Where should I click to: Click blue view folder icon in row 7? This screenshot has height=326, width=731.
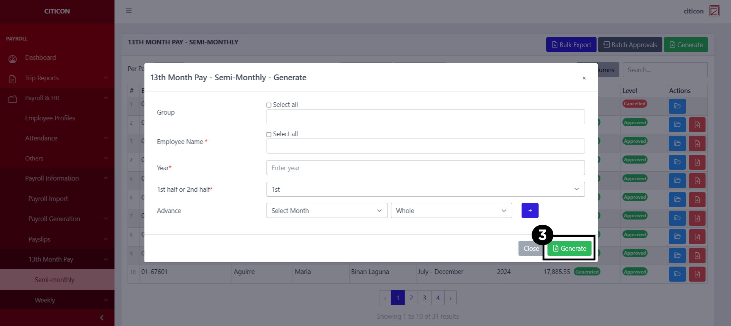tap(677, 218)
